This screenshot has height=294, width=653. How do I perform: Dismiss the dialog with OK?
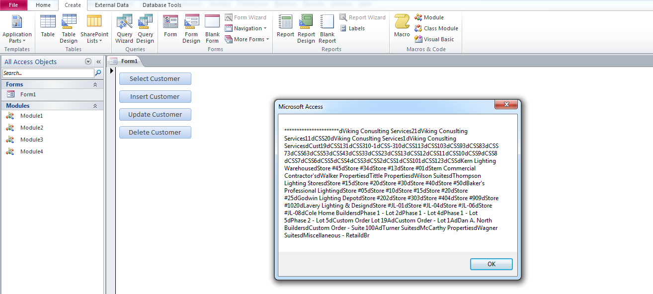[x=491, y=264]
